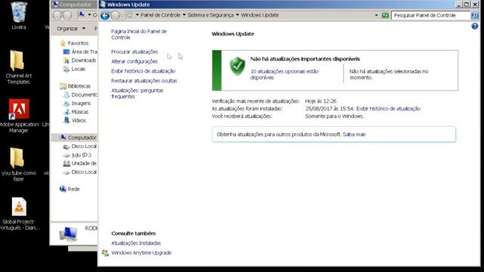Viewport: 484px width, 272px height.
Task: Click the green shield status icon
Action: point(237,66)
